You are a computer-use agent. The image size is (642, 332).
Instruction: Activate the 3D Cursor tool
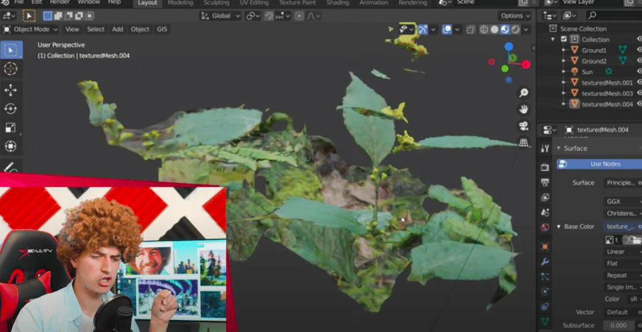click(x=11, y=69)
